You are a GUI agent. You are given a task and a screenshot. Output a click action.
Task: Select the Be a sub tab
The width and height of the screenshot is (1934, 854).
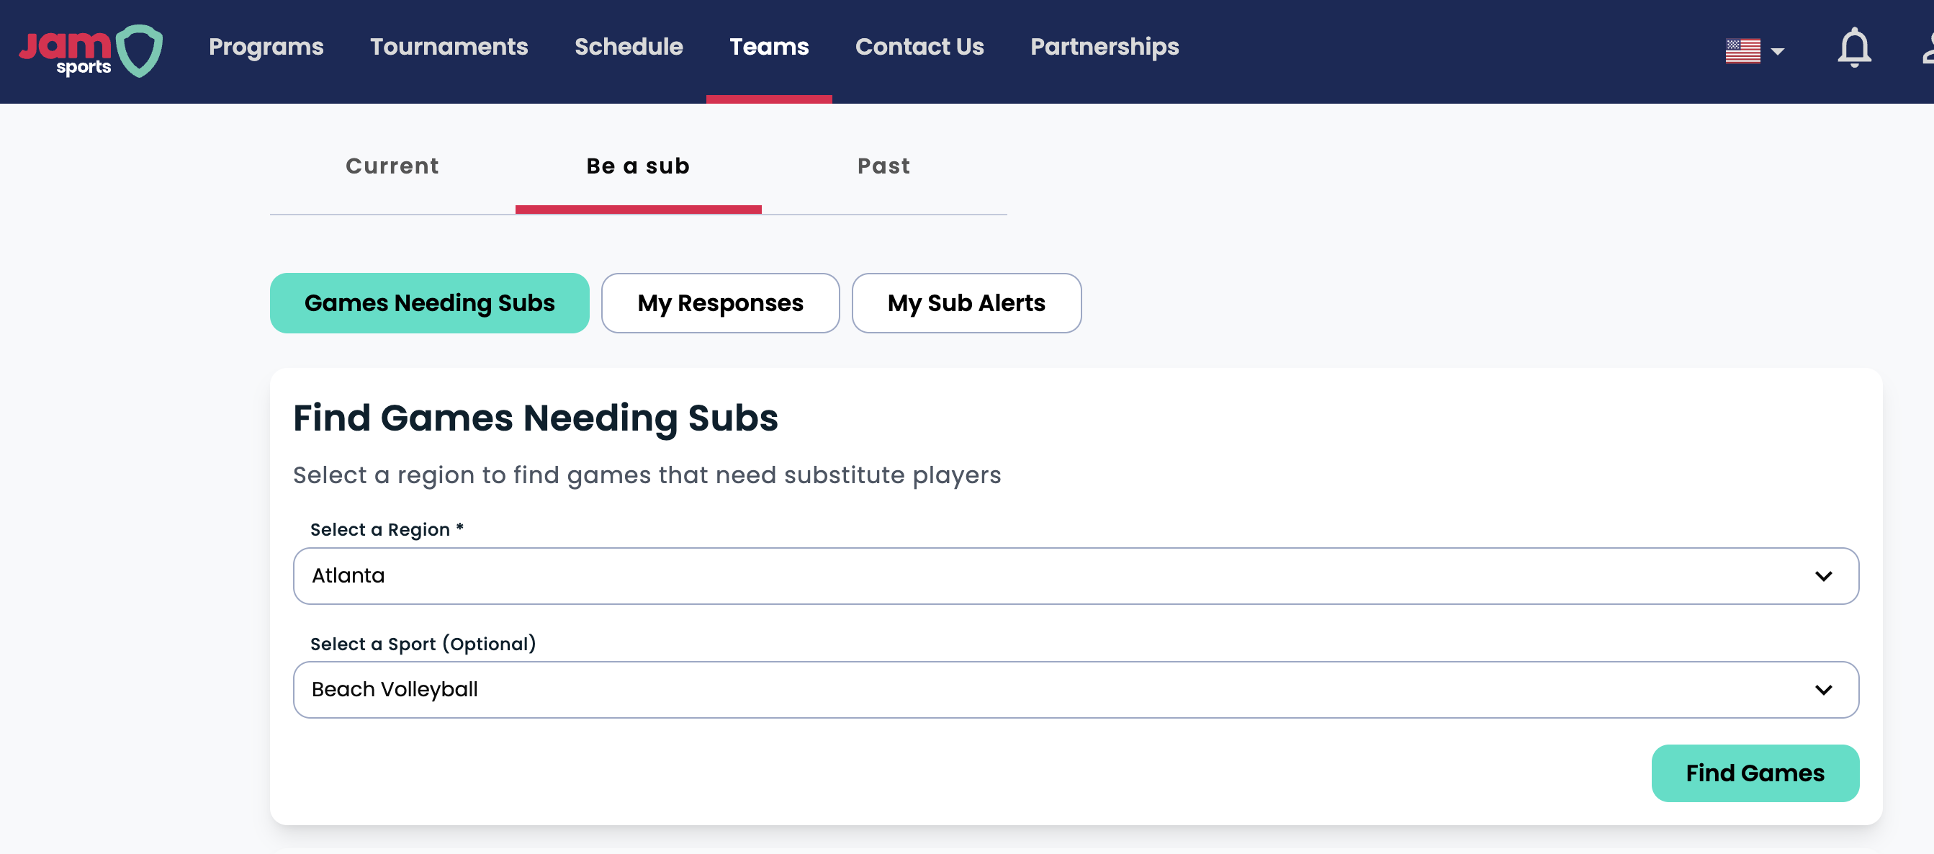point(638,166)
